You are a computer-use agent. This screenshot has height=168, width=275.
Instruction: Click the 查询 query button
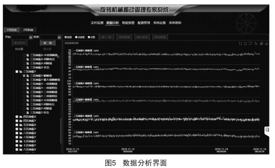tap(47, 43)
